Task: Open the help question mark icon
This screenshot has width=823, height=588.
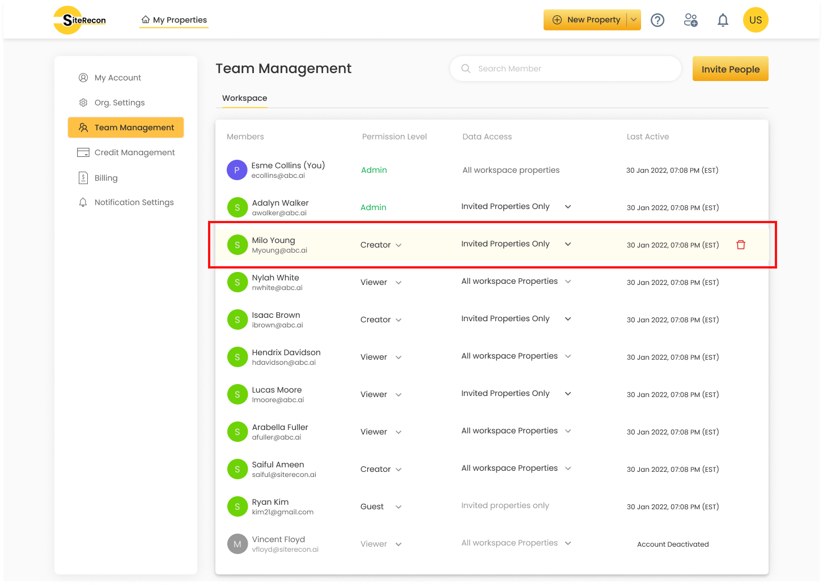Action: [657, 20]
